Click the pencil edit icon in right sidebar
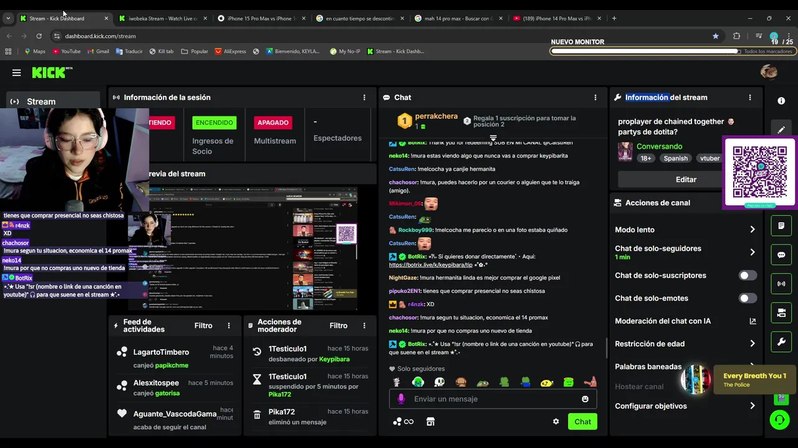 [x=781, y=130]
